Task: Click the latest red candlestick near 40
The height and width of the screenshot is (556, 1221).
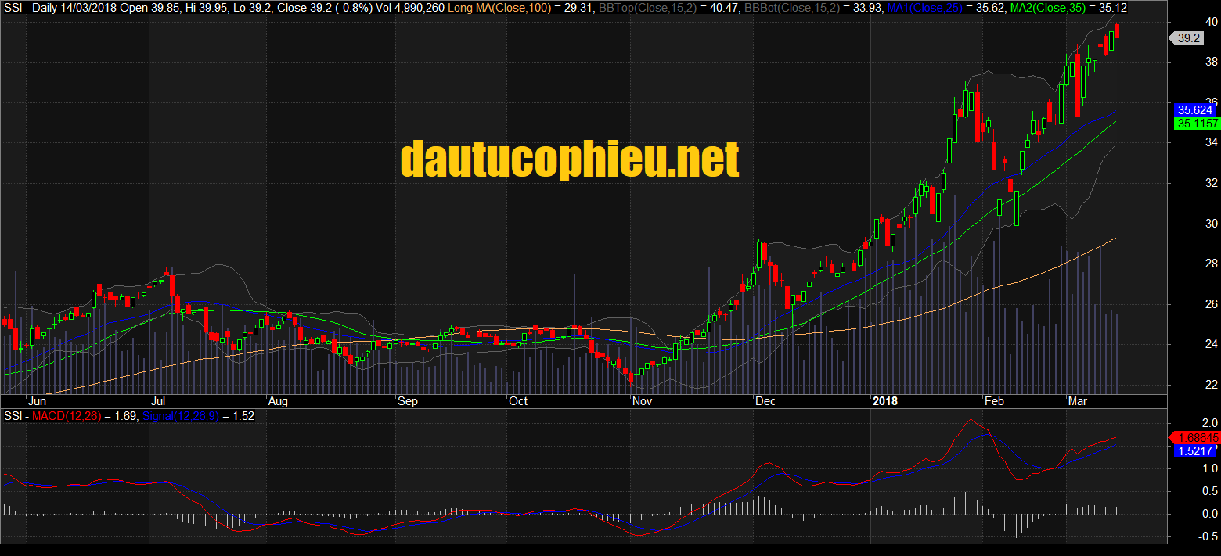Action: [x=1117, y=31]
